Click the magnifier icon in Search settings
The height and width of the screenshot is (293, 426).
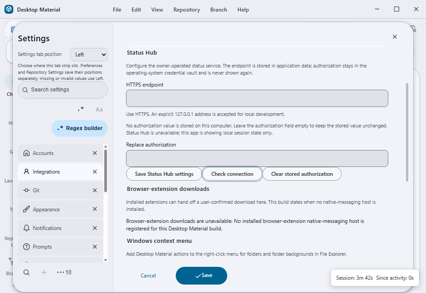pos(25,90)
